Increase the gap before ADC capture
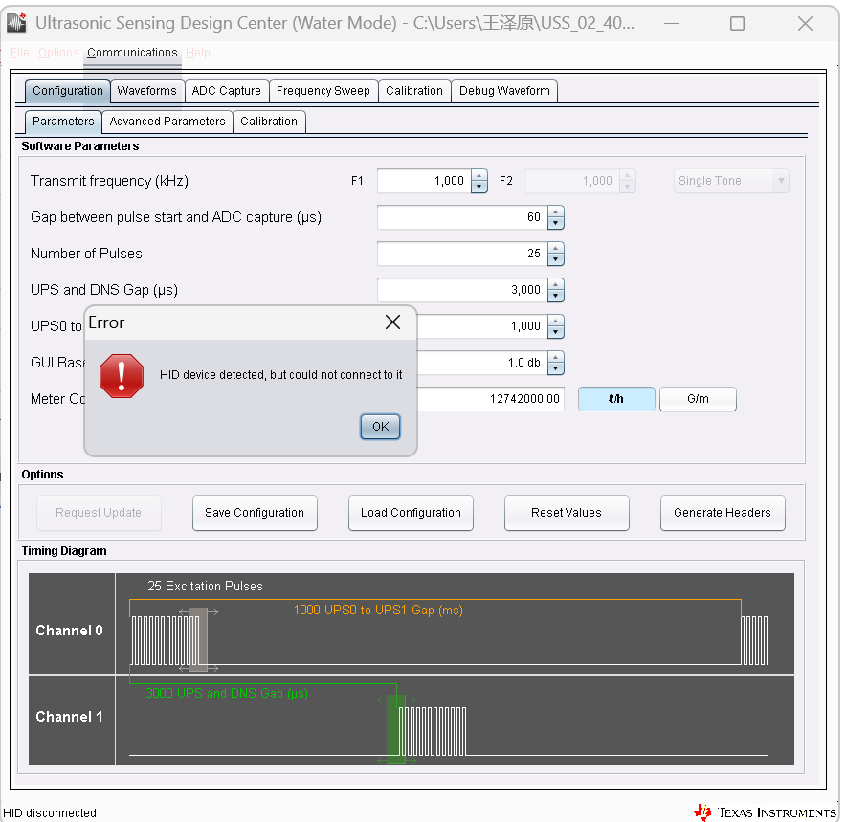The image size is (846, 822). click(x=556, y=212)
